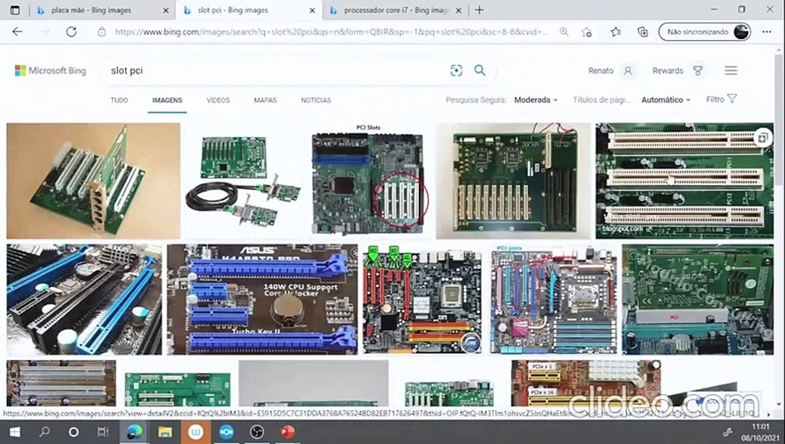Click the Rewards link
The image size is (785, 444).
[x=668, y=71]
